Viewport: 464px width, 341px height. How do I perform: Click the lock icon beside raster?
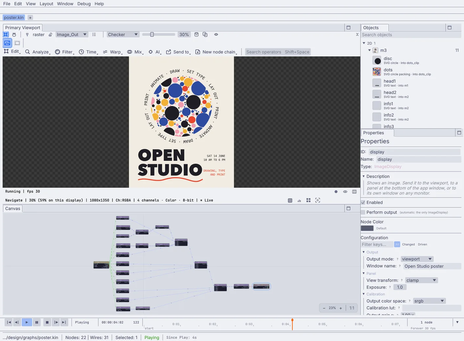[x=50, y=34]
